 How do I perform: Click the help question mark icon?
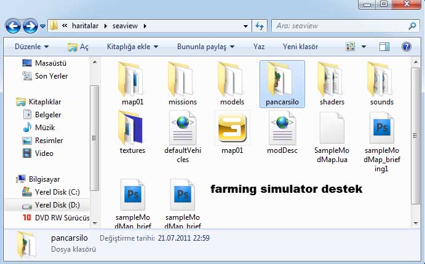click(x=406, y=47)
